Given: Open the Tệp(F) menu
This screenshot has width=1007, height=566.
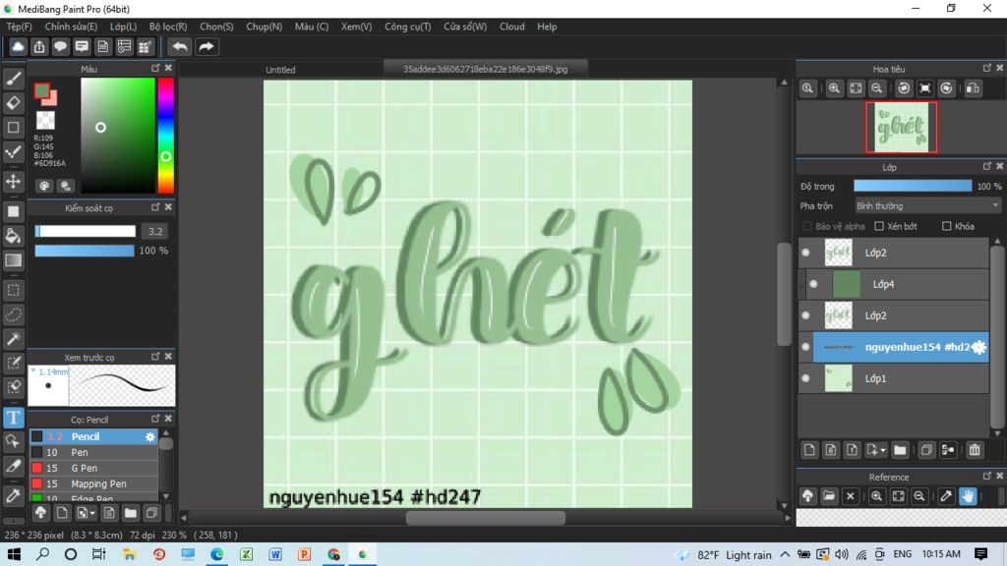Looking at the screenshot, I should click(19, 27).
